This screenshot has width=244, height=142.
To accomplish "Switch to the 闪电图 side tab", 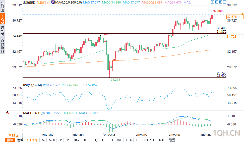I will pos(2,31).
